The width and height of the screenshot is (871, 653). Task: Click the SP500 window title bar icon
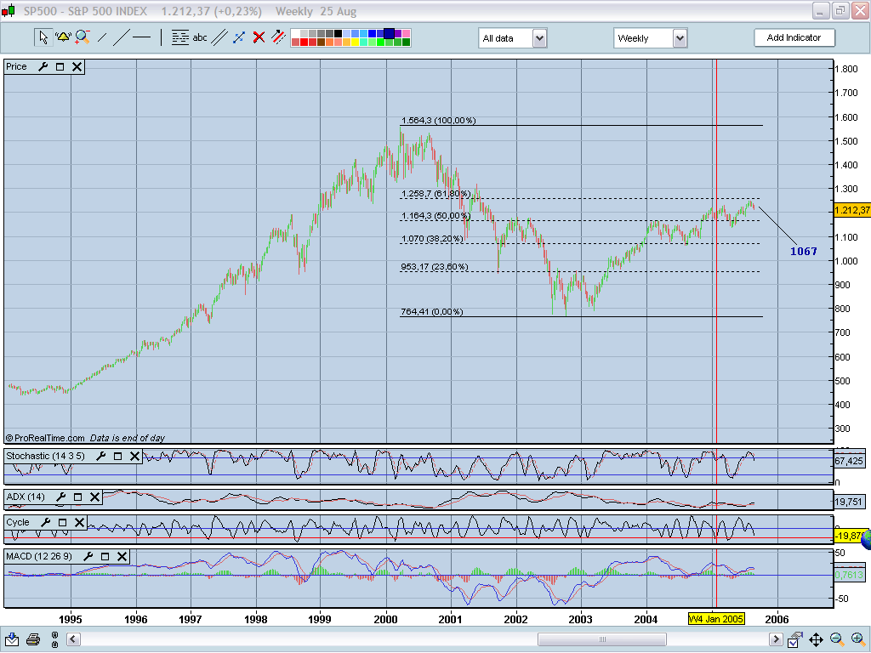tap(9, 10)
